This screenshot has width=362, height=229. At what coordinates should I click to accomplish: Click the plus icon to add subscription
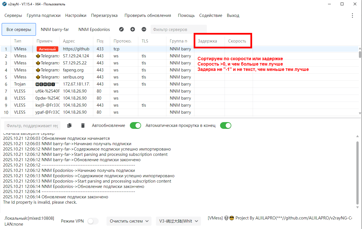[133, 29]
